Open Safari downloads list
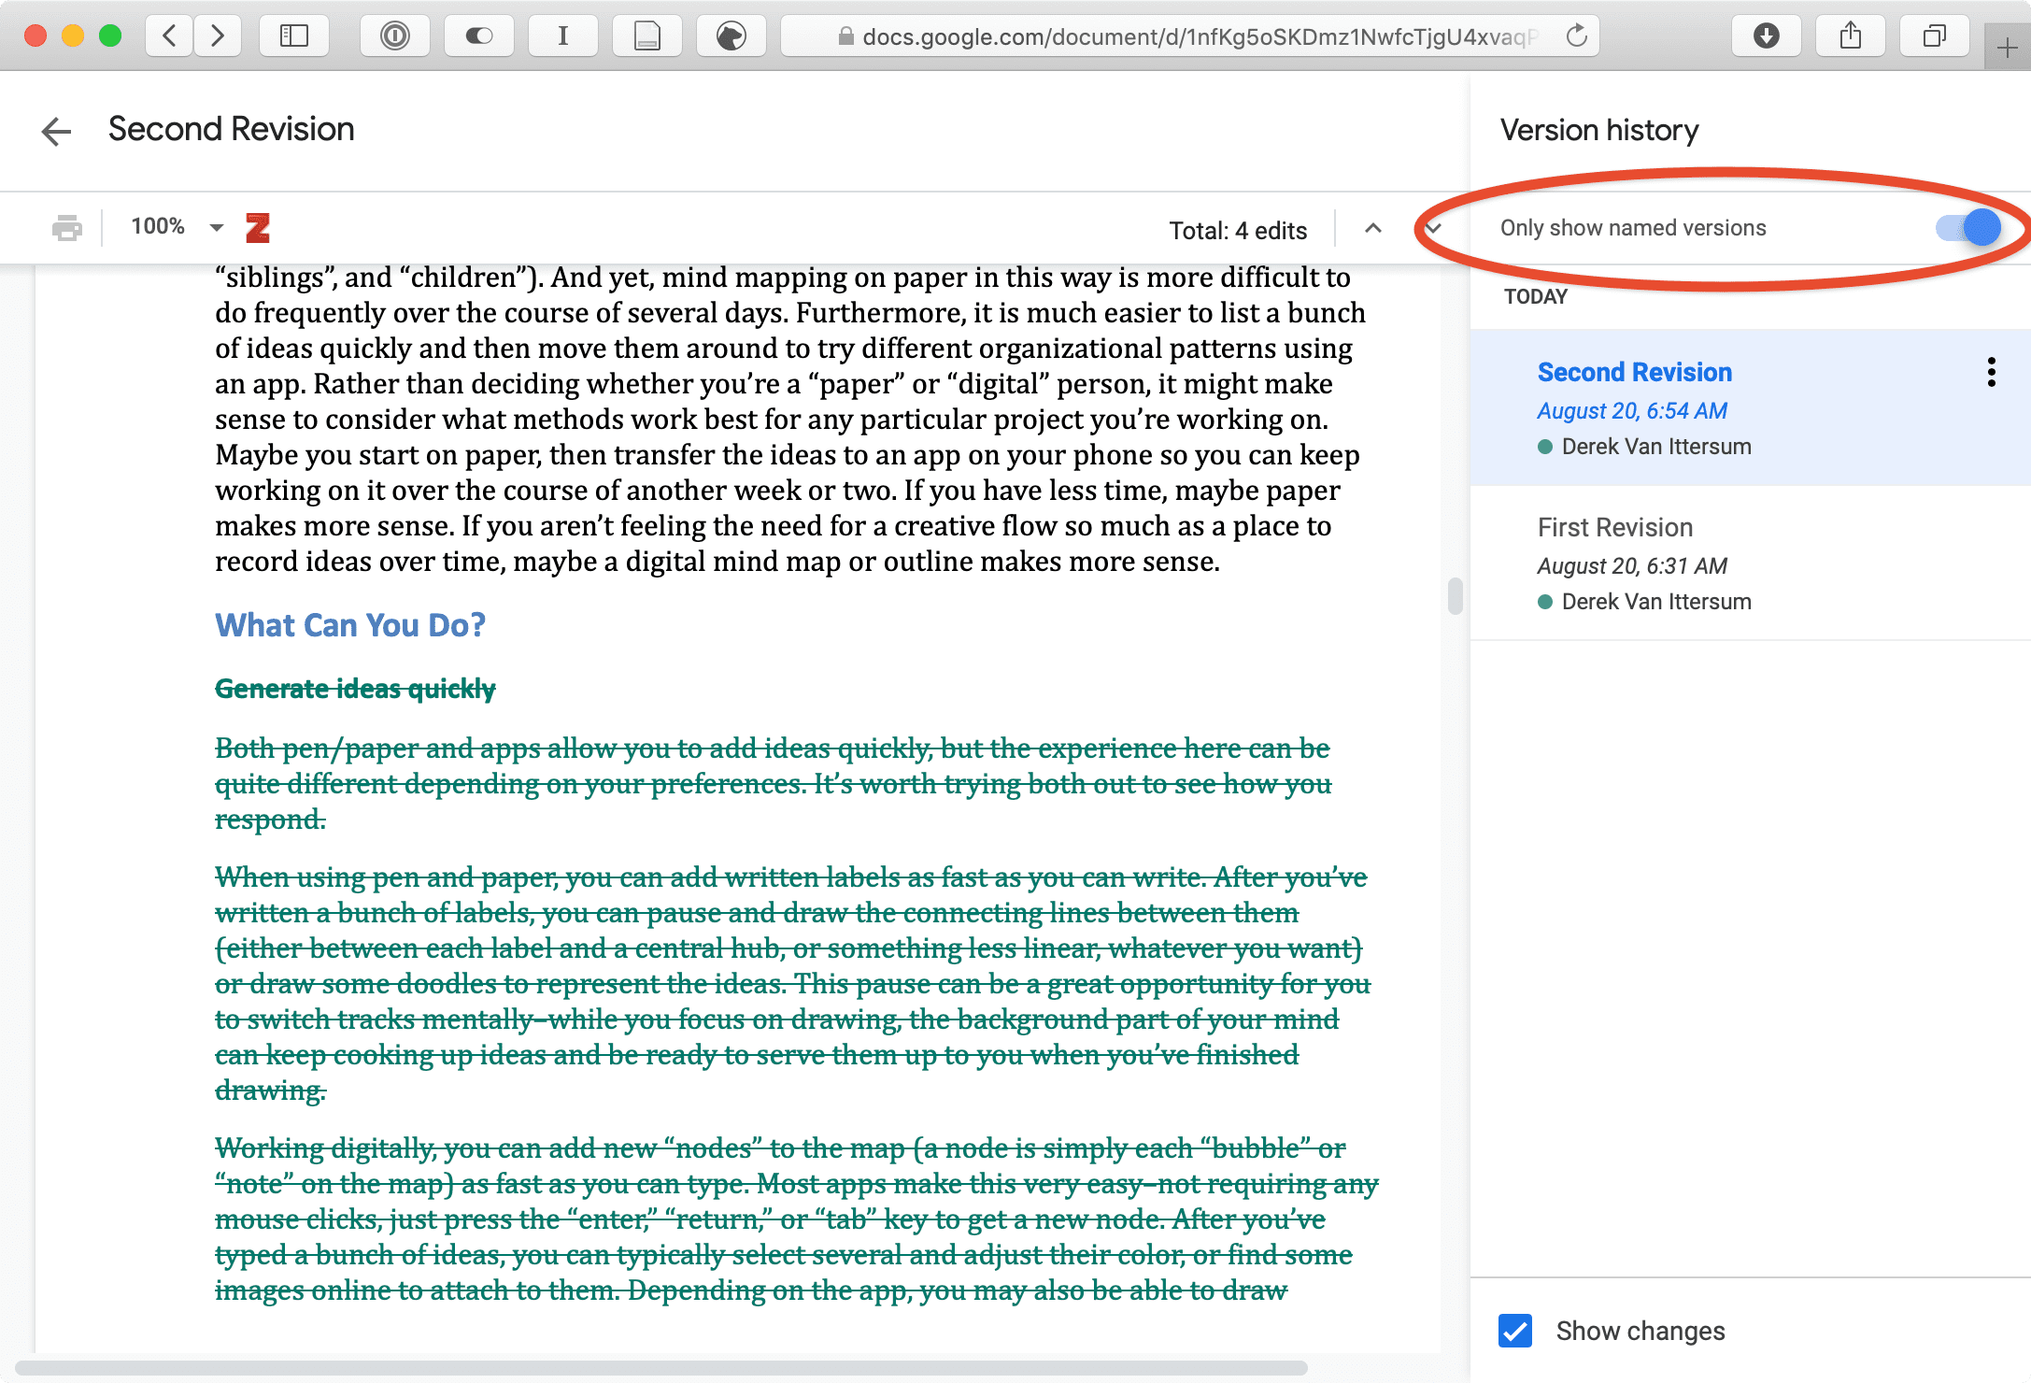 [1767, 36]
